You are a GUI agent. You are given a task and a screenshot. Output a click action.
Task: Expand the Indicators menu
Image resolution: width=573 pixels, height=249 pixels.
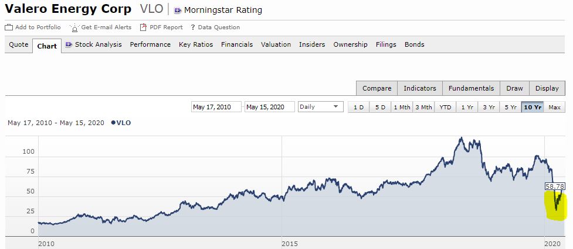point(420,88)
